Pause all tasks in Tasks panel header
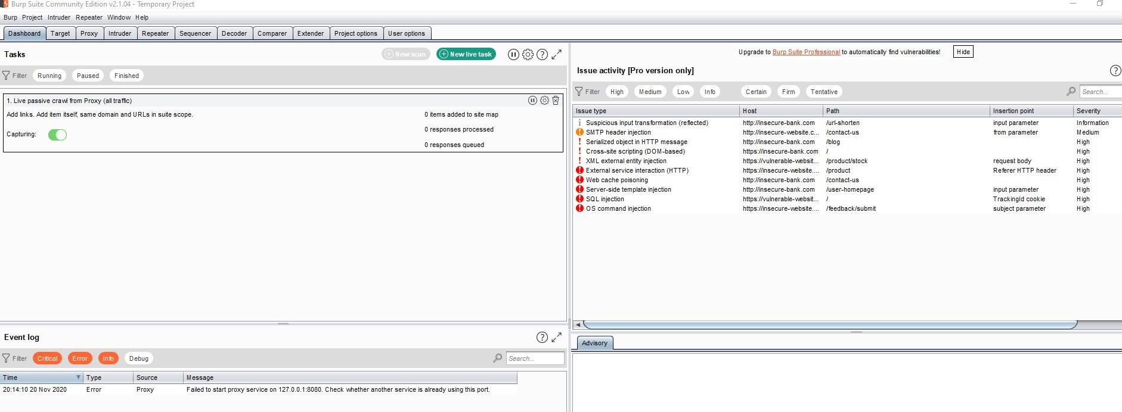Image resolution: width=1122 pixels, height=412 pixels. click(513, 54)
